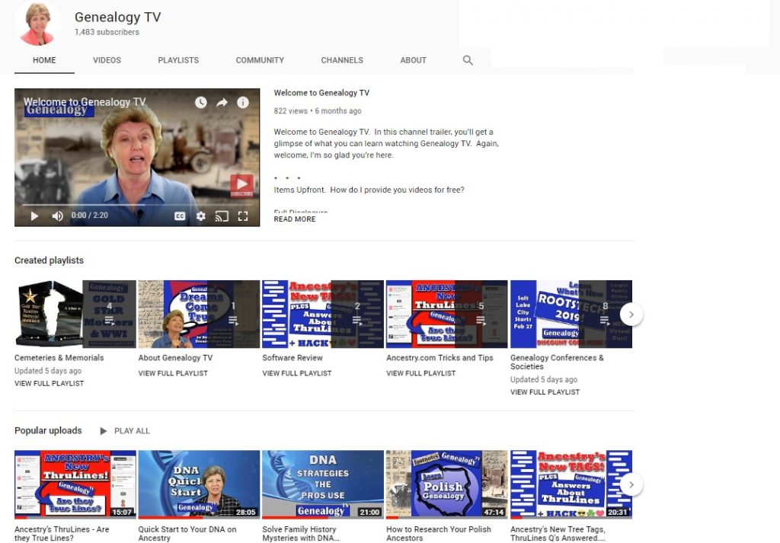Screen dimensions: 780x543
Task: Open the Cemeteries & Memorials playlist thumbnail
Action: tap(49, 313)
